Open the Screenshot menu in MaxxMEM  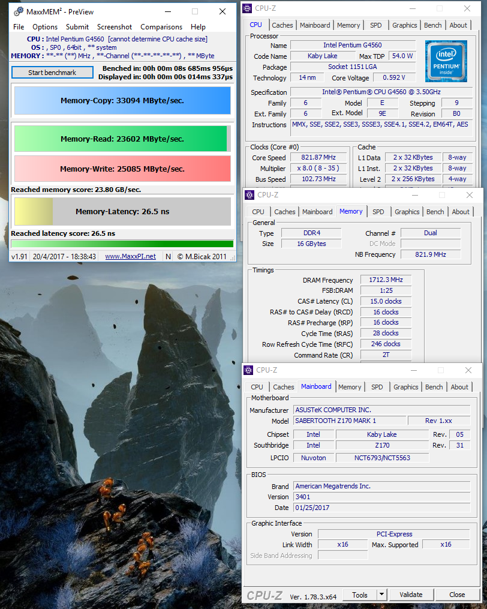pos(115,27)
